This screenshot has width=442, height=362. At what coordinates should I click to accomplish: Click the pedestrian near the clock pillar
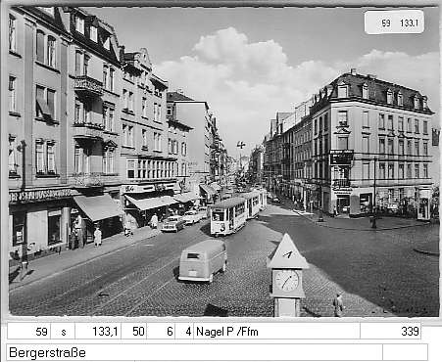point(338,304)
